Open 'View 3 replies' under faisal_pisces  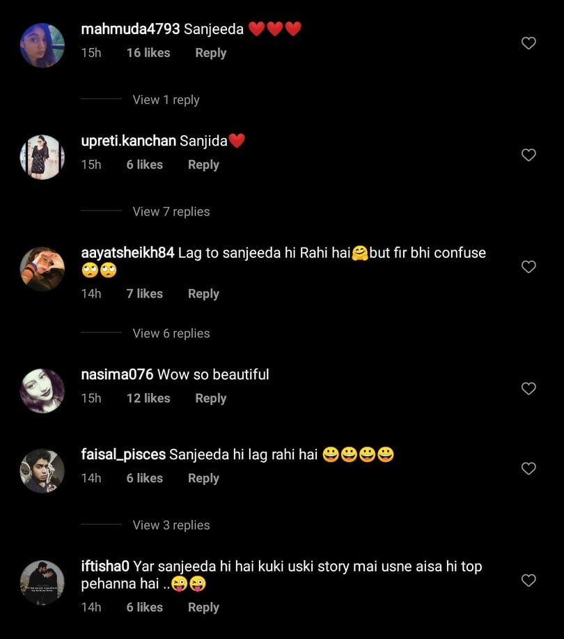click(x=171, y=525)
